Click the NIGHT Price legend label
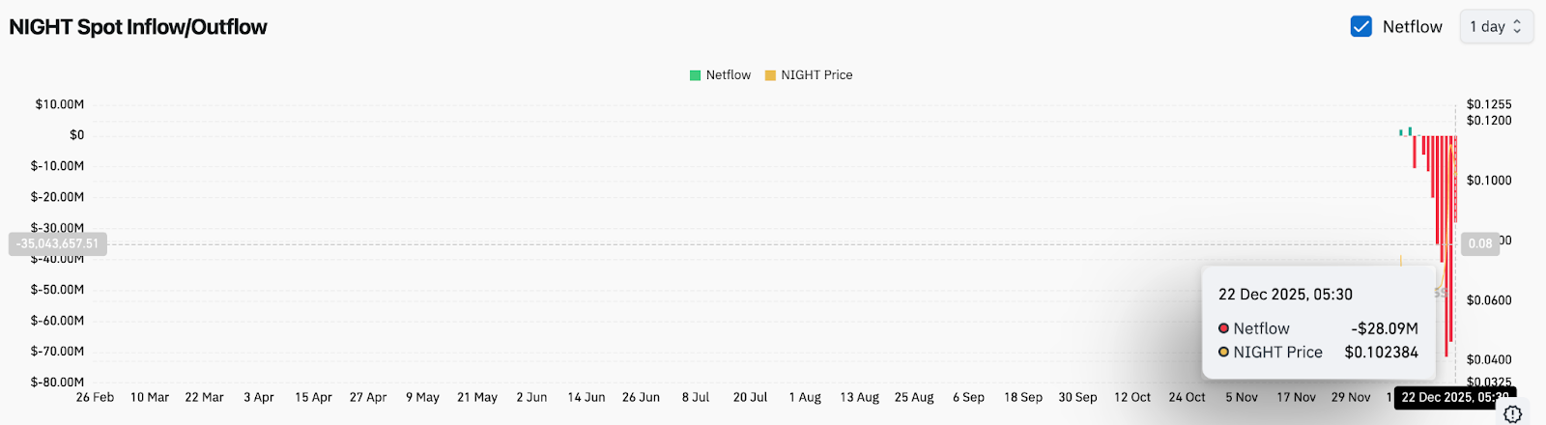The height and width of the screenshot is (425, 1546). coord(816,75)
